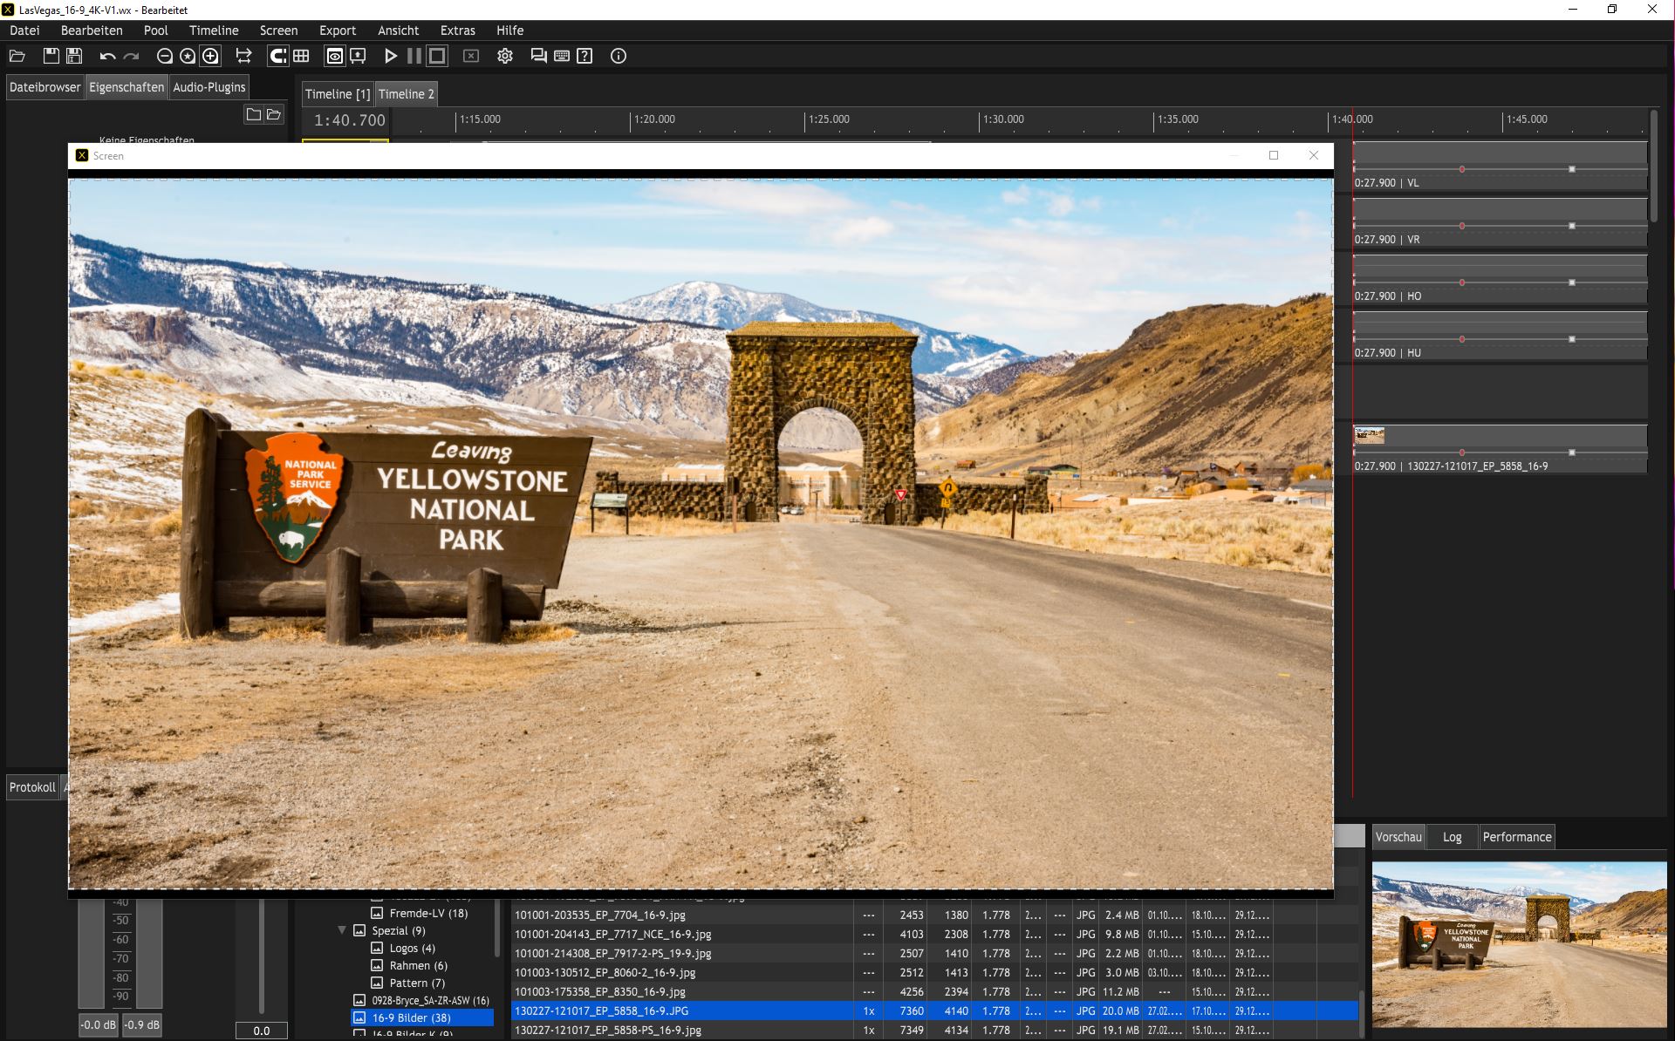The width and height of the screenshot is (1675, 1041).
Task: Undo the last action
Action: tap(107, 56)
